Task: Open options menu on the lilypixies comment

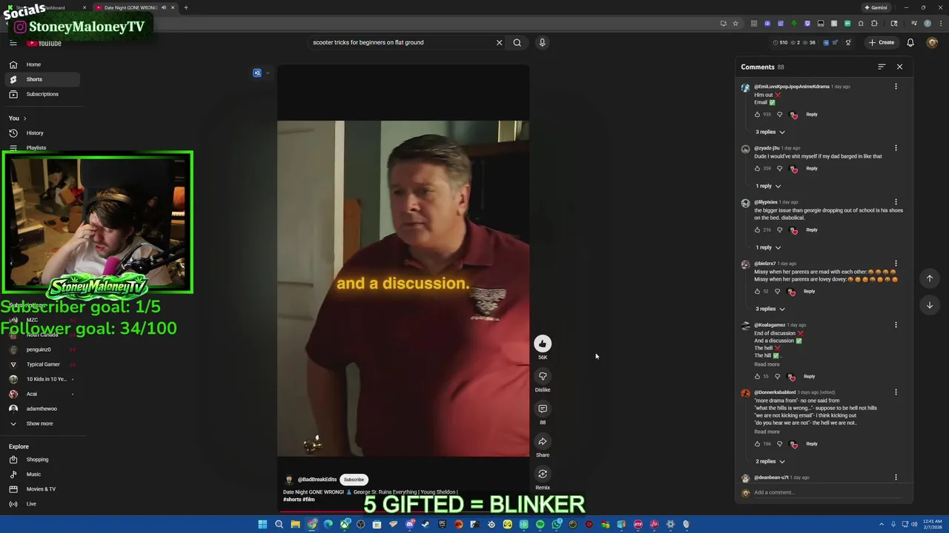Action: click(x=896, y=202)
